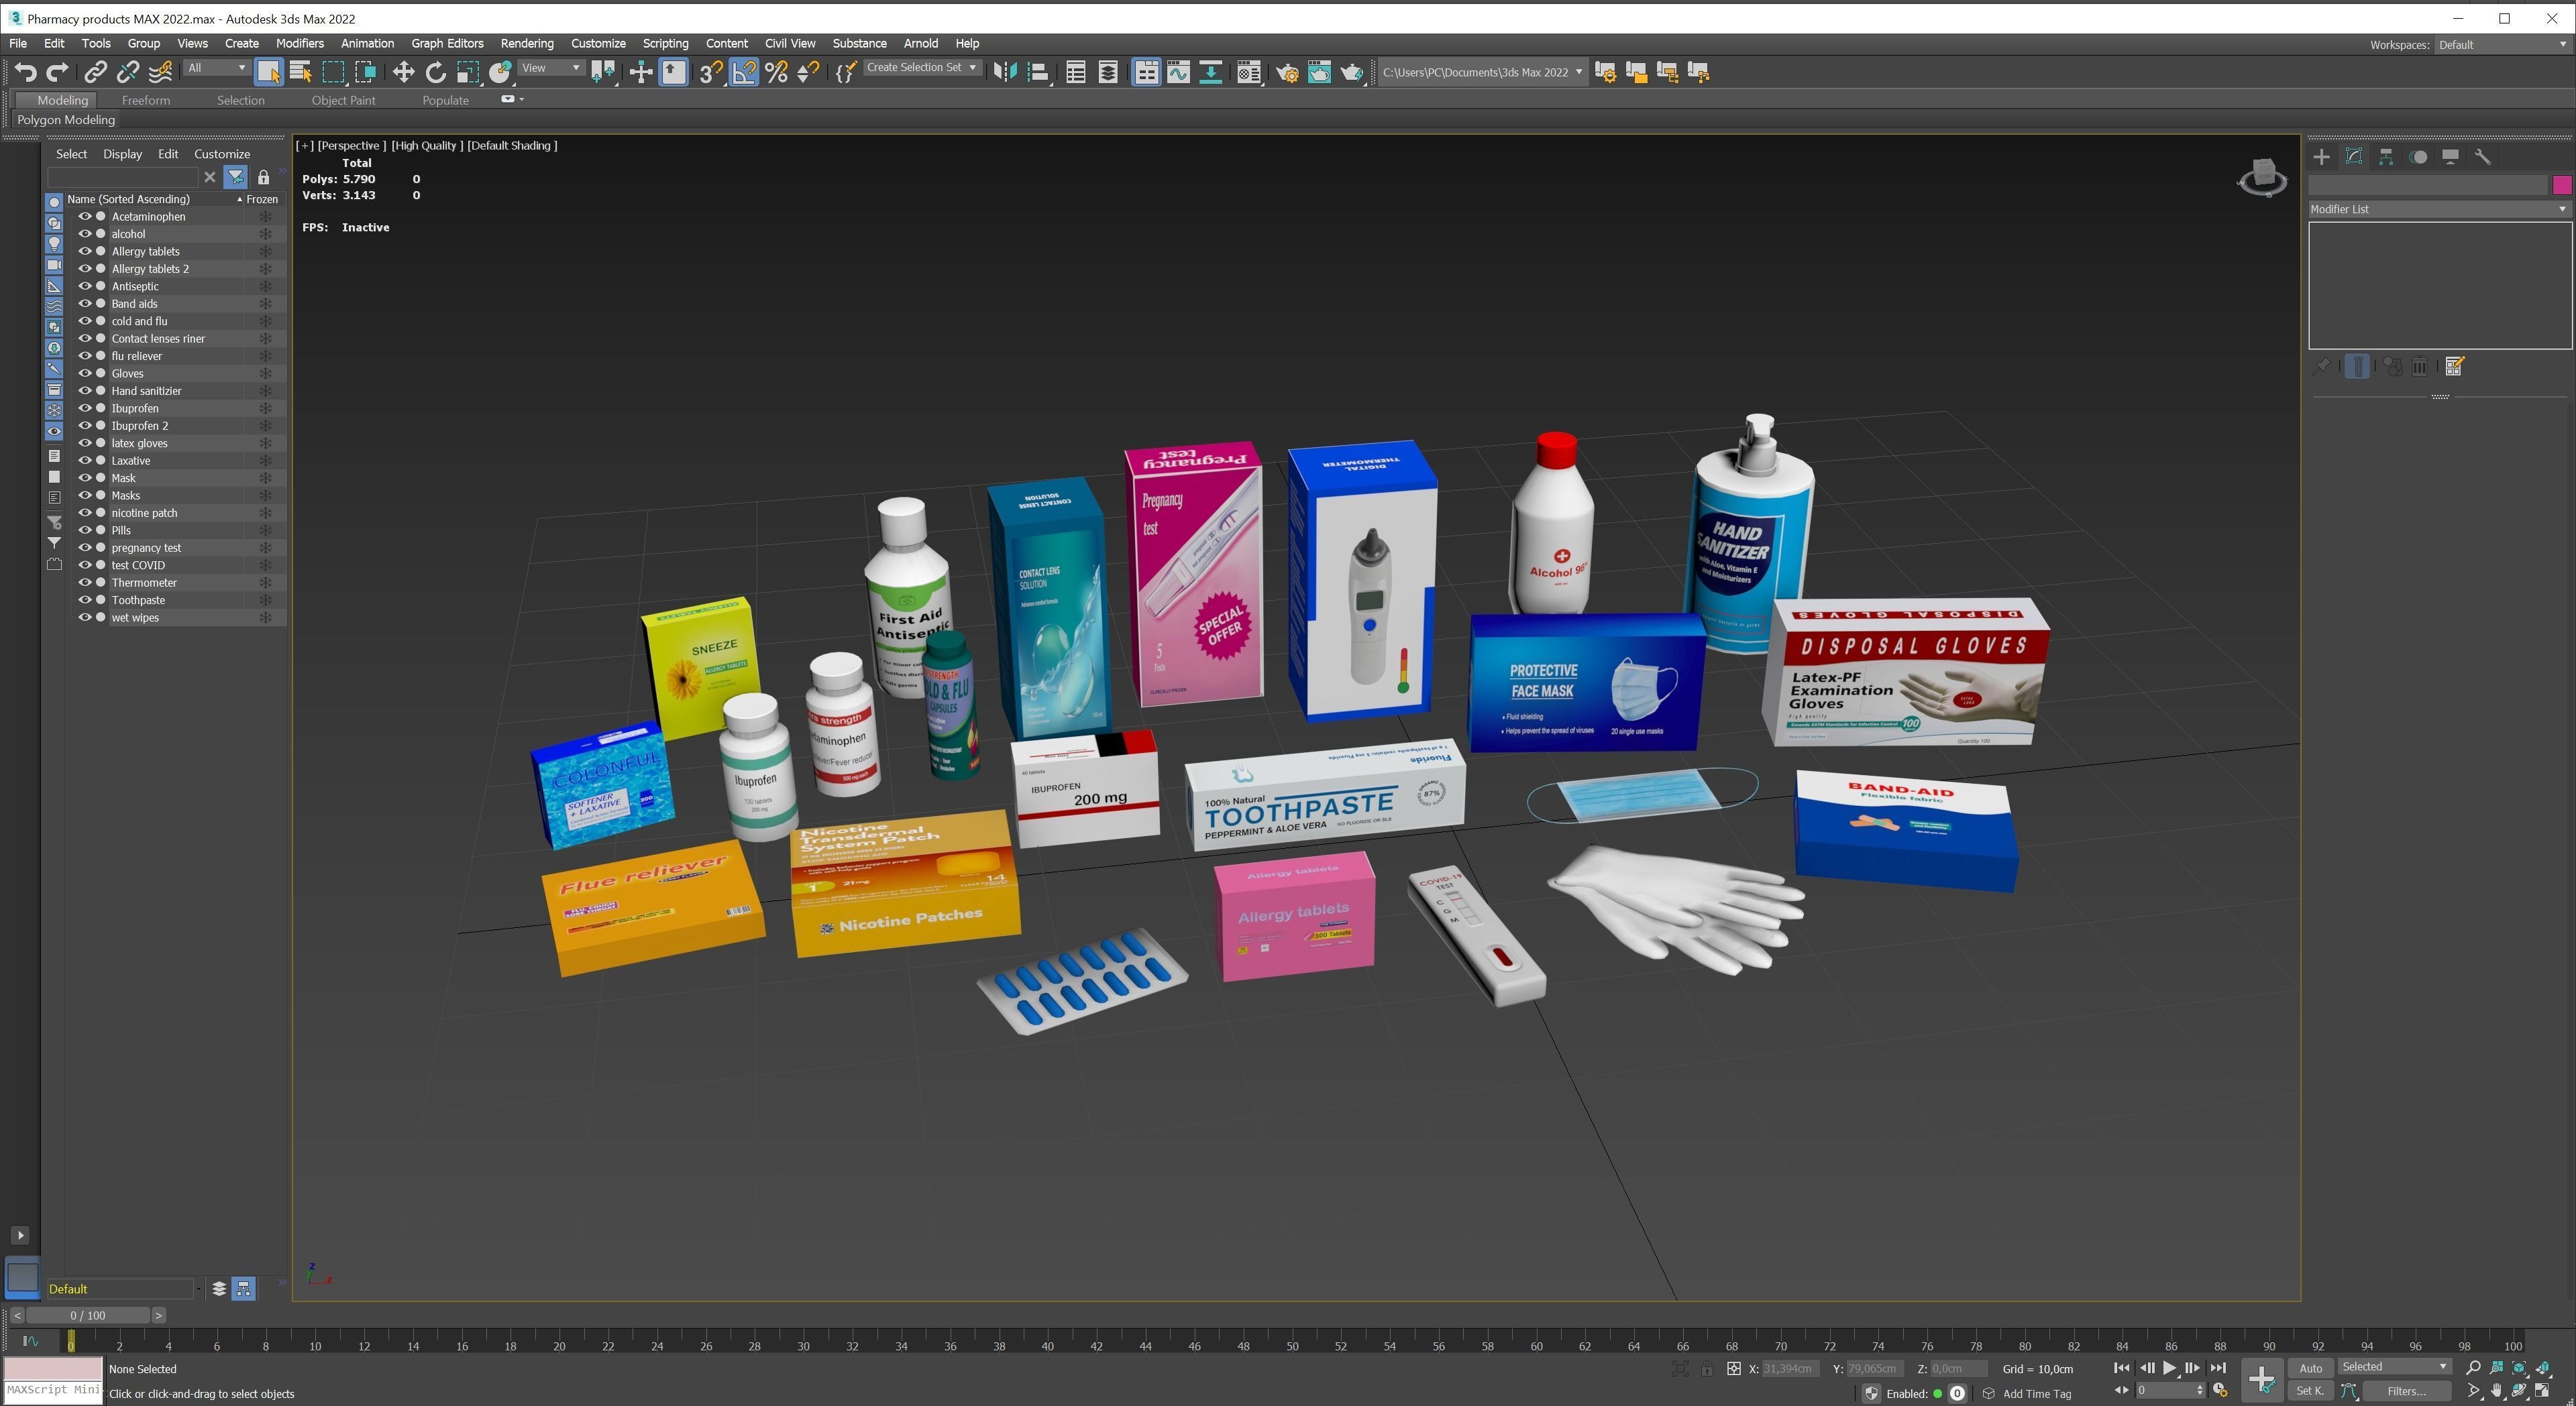Hide the Toothpaste object

(85, 599)
